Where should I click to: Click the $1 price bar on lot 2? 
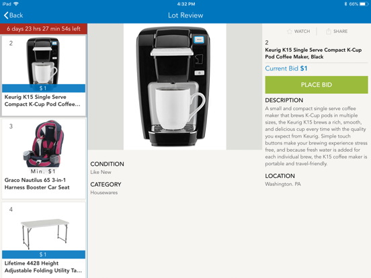coord(44,88)
